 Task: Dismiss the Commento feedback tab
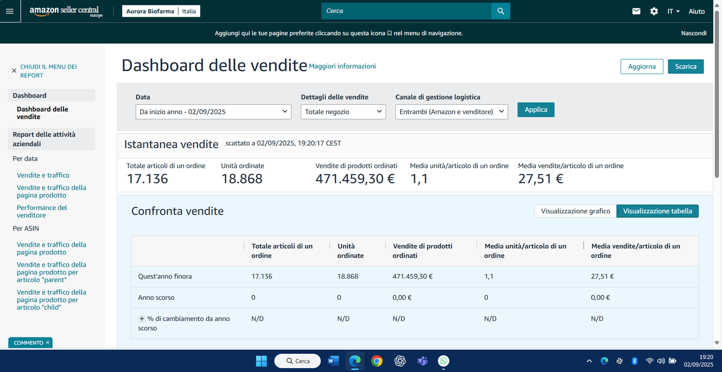click(x=48, y=343)
